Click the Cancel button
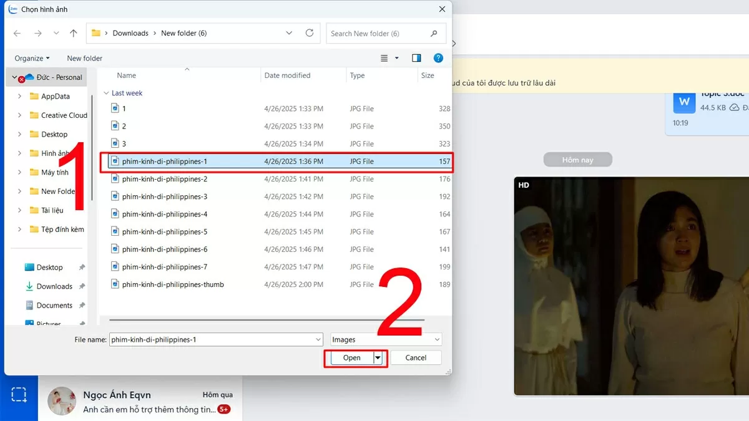 (416, 357)
